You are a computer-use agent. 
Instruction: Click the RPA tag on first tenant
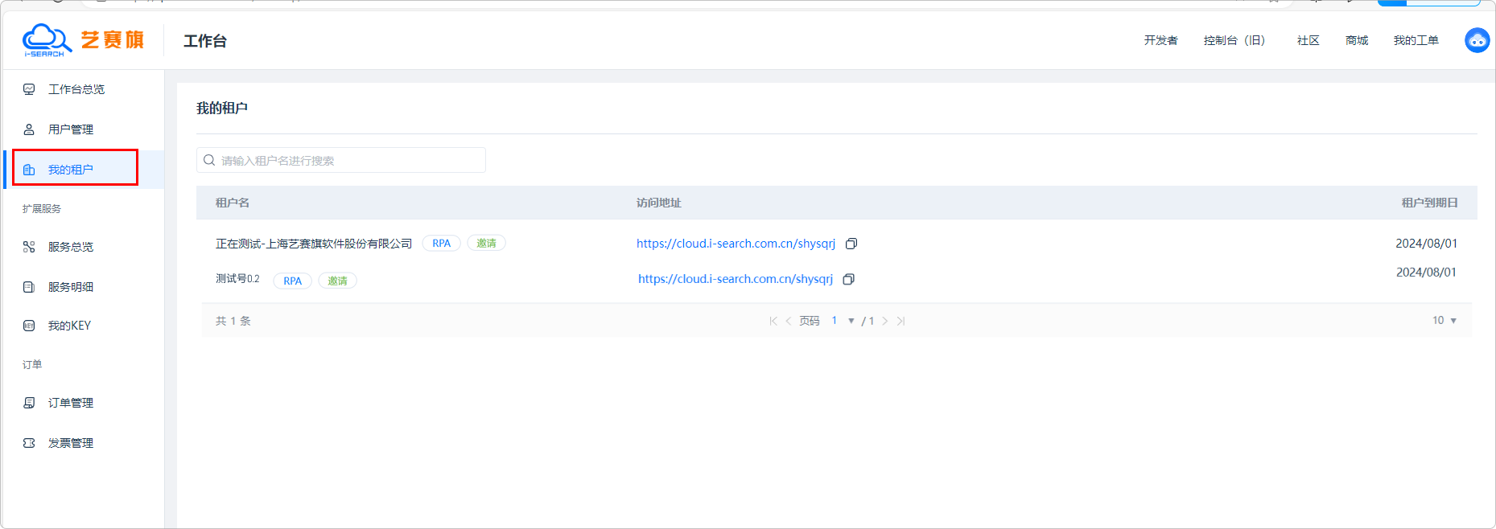(x=441, y=244)
